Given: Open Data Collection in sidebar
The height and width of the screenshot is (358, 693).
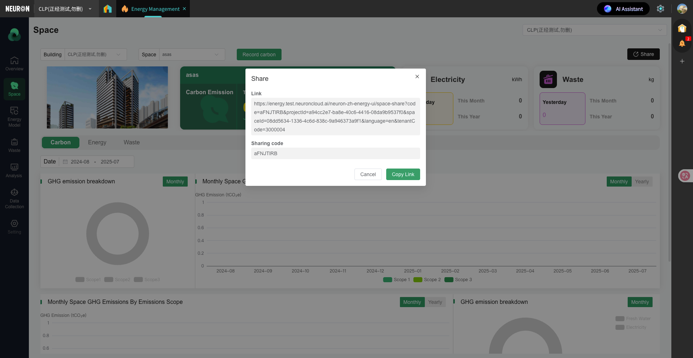Looking at the screenshot, I should coord(14,198).
